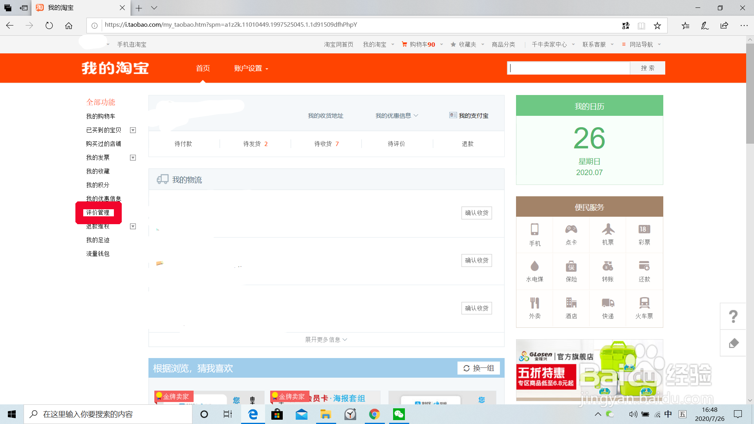Screen dimensions: 754x424
Task: Click the Windows taskbar search box
Action: [108, 414]
